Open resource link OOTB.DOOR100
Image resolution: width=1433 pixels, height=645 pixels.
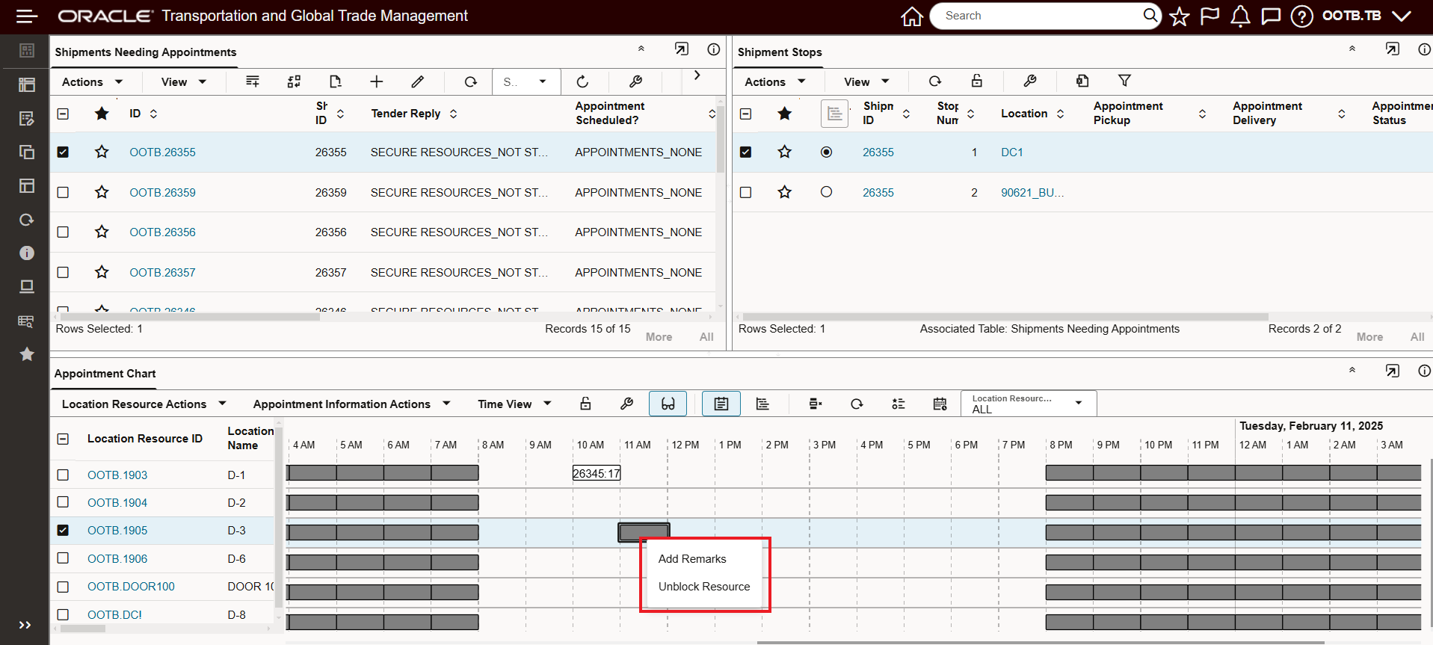point(131,587)
